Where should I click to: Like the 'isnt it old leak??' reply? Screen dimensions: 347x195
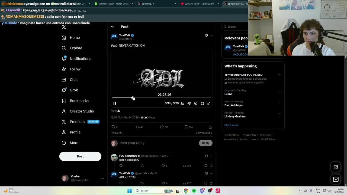(x=164, y=166)
